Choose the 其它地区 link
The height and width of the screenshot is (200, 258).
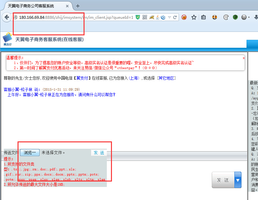click(x=166, y=78)
